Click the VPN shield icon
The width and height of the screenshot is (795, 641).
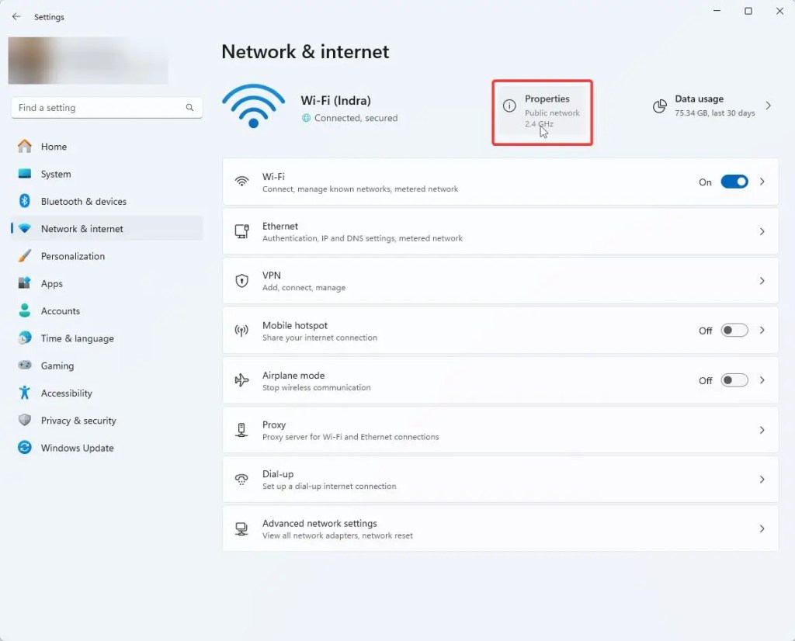[241, 281]
